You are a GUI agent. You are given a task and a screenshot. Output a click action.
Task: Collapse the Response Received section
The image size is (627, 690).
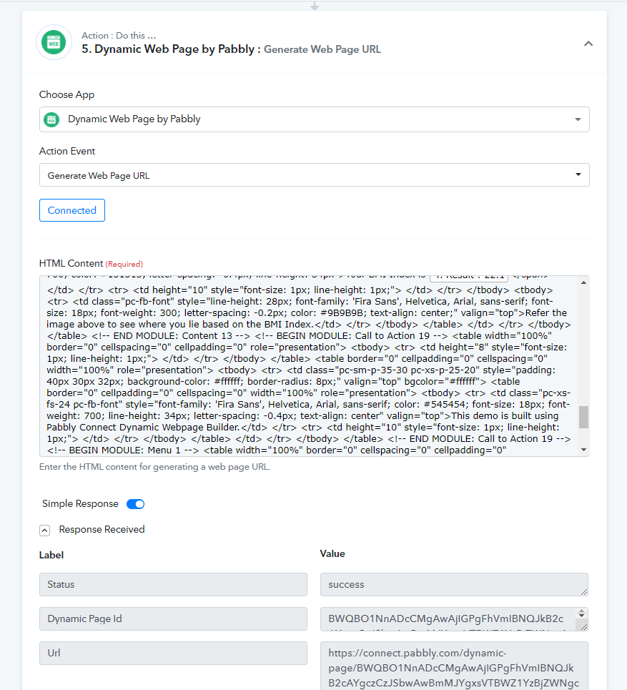(x=45, y=531)
